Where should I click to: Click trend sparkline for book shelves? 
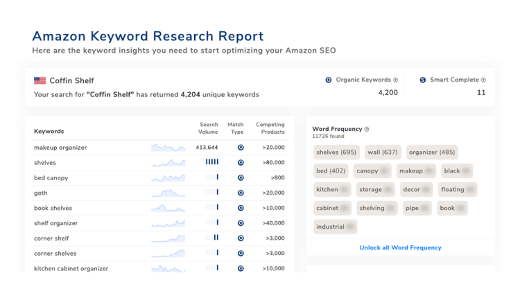point(168,208)
